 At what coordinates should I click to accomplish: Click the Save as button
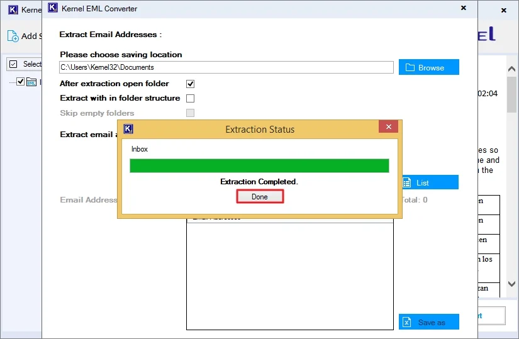tap(428, 322)
